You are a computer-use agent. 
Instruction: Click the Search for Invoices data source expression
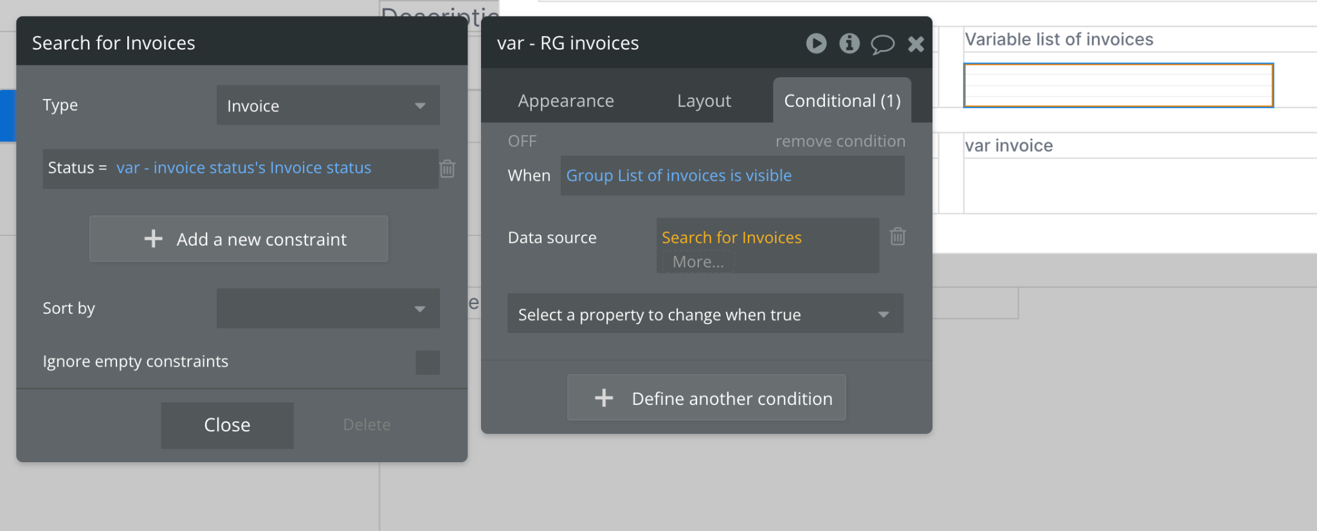point(731,238)
